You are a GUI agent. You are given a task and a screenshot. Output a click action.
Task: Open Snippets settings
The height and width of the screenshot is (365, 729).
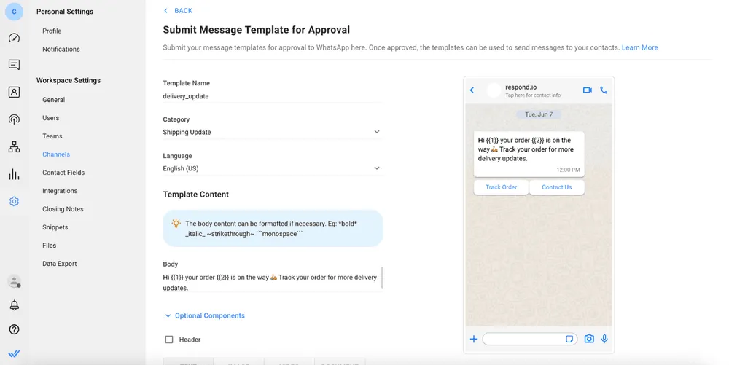[x=55, y=227]
